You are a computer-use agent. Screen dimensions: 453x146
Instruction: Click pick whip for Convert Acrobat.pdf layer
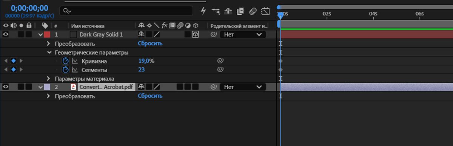(x=213, y=87)
